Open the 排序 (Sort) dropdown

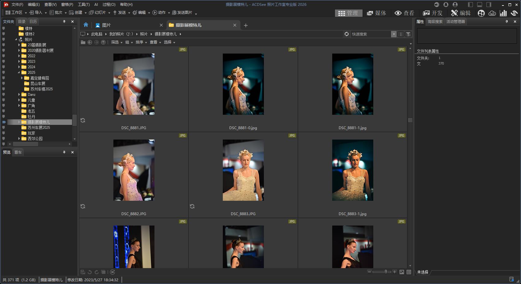tap(141, 42)
